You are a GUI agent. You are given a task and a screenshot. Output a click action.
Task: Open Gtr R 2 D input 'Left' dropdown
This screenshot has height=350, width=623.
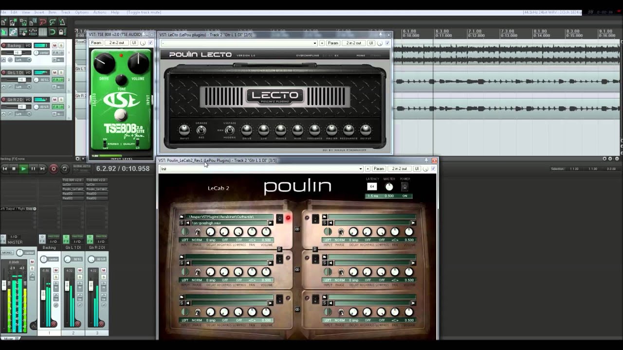(x=23, y=114)
